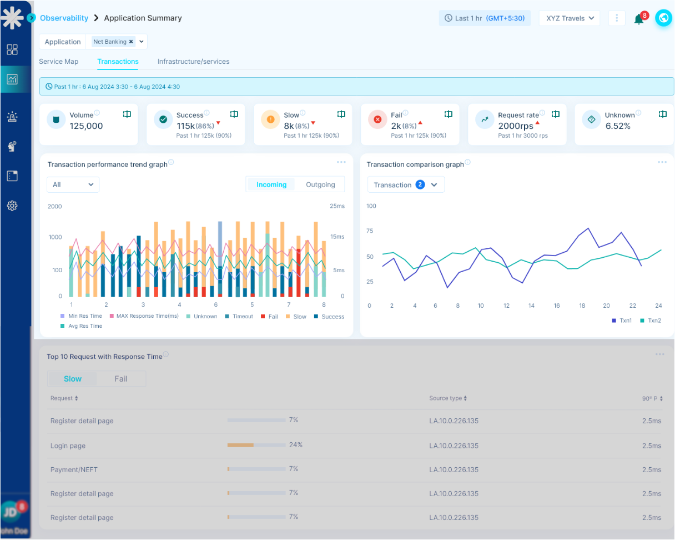The width and height of the screenshot is (675, 540).
Task: Expand the All filter dropdown
Action: [73, 184]
